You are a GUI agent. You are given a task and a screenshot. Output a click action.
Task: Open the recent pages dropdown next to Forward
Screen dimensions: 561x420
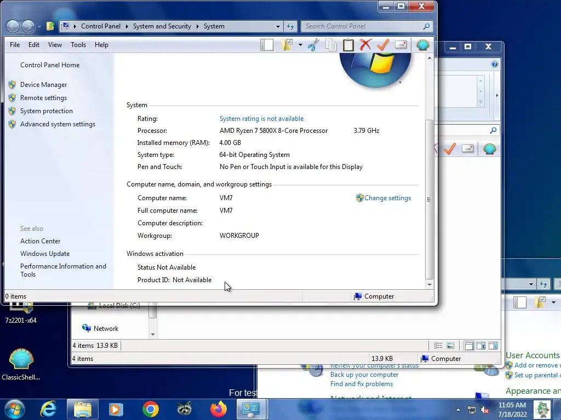pyautogui.click(x=39, y=26)
